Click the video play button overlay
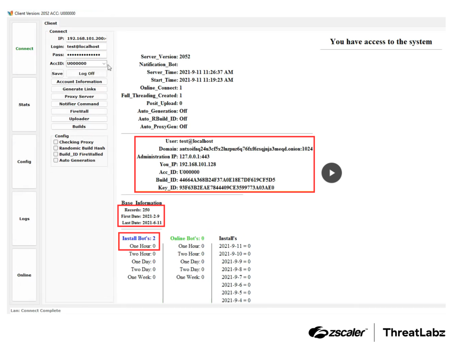This screenshot has width=454, height=349. (332, 173)
